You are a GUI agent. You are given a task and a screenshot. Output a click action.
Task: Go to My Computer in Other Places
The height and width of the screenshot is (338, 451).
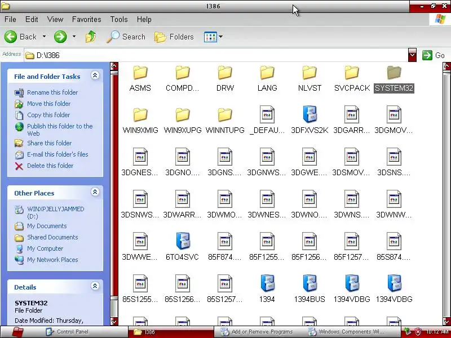45,248
